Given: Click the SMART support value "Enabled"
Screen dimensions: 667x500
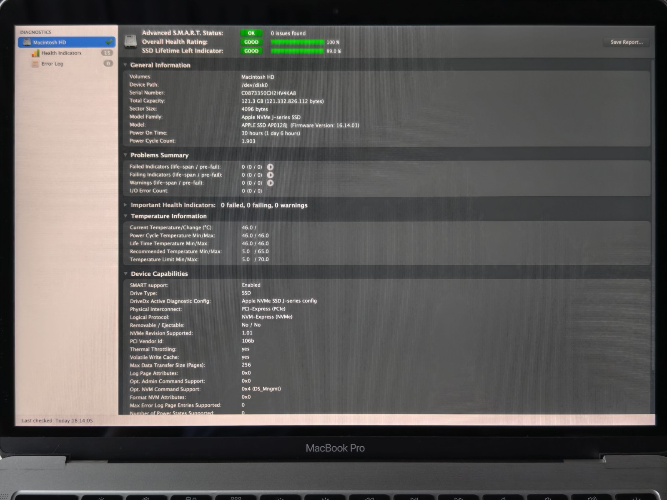Looking at the screenshot, I should (x=251, y=285).
